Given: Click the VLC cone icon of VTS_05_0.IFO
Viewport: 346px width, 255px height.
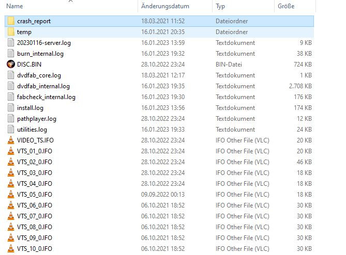Looking at the screenshot, I should tap(11, 195).
